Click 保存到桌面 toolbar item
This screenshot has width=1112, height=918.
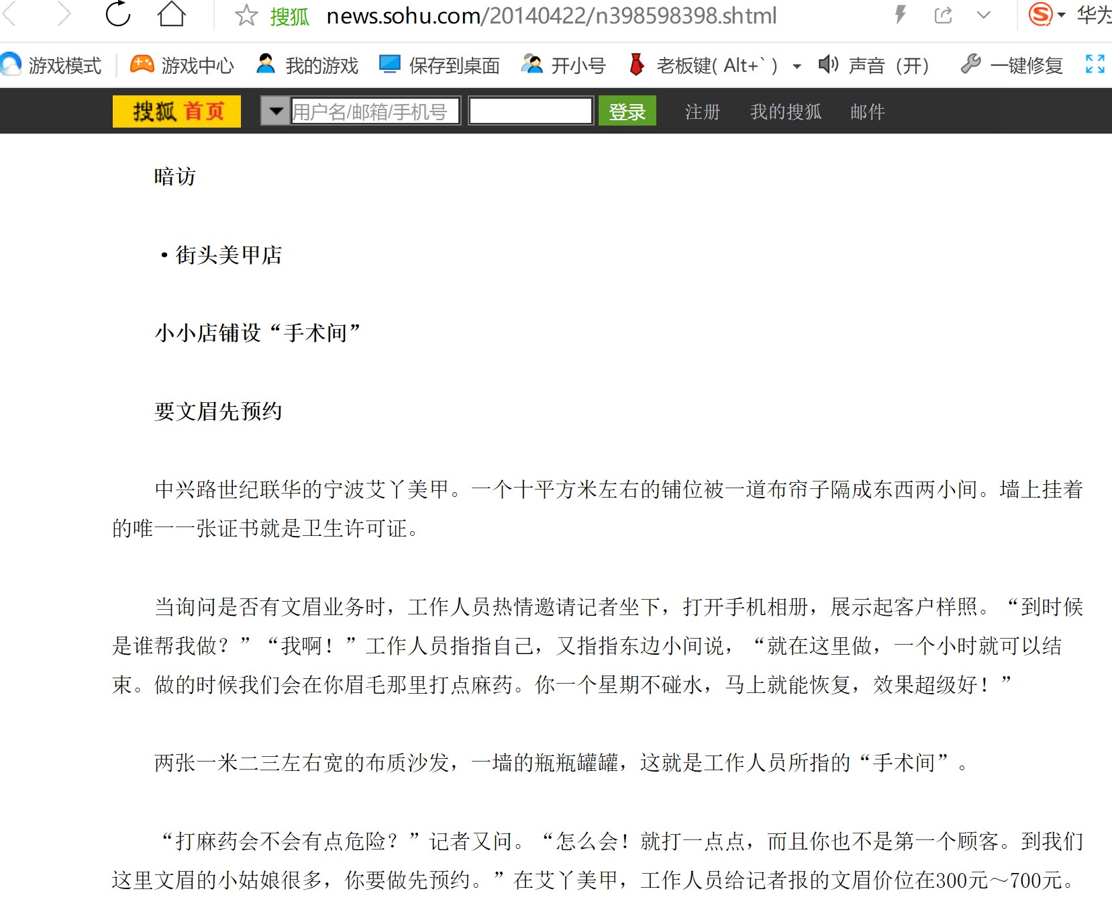(x=440, y=65)
